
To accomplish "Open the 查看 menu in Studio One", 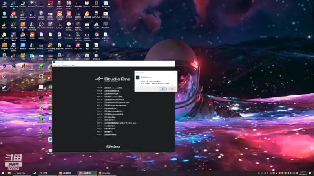I will (x=59, y=65).
